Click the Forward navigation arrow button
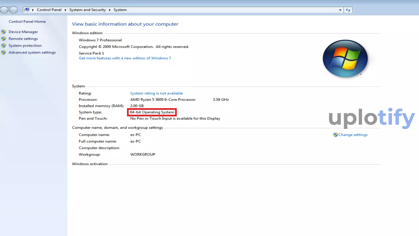This screenshot has height=236, width=419. 13,10
